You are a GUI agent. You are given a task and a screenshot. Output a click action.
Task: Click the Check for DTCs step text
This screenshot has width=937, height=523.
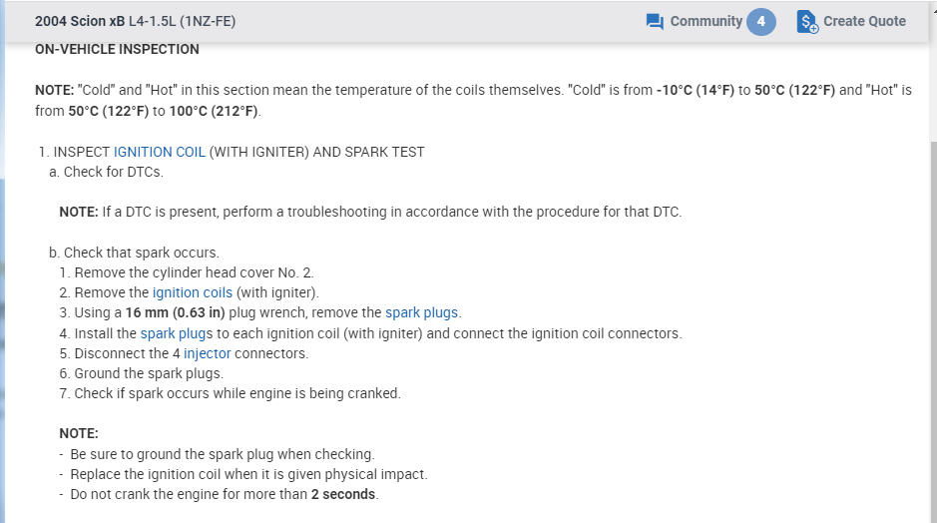[x=113, y=172]
